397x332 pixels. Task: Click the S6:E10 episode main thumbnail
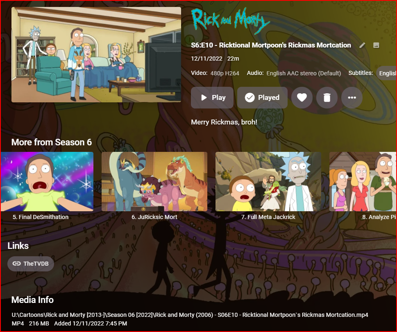tap(96, 55)
